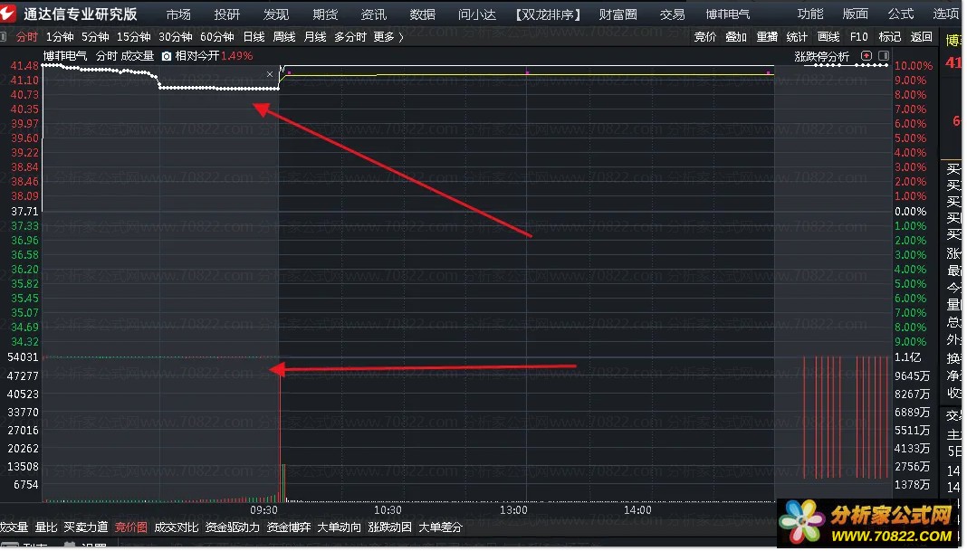Open the 投研 menu
Viewport: 967px width, 551px height.
(227, 14)
